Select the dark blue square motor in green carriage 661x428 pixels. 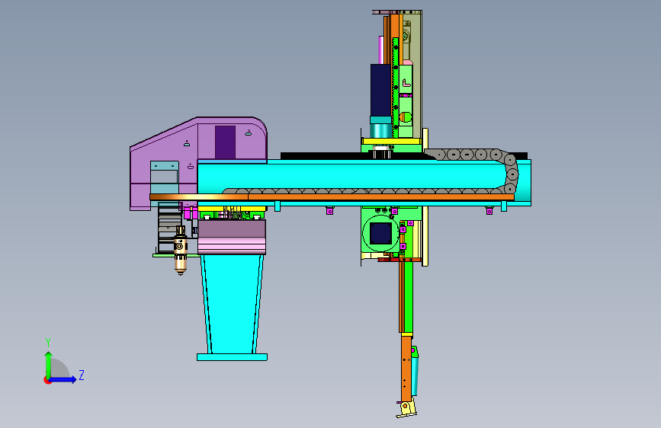pyautogui.click(x=380, y=233)
